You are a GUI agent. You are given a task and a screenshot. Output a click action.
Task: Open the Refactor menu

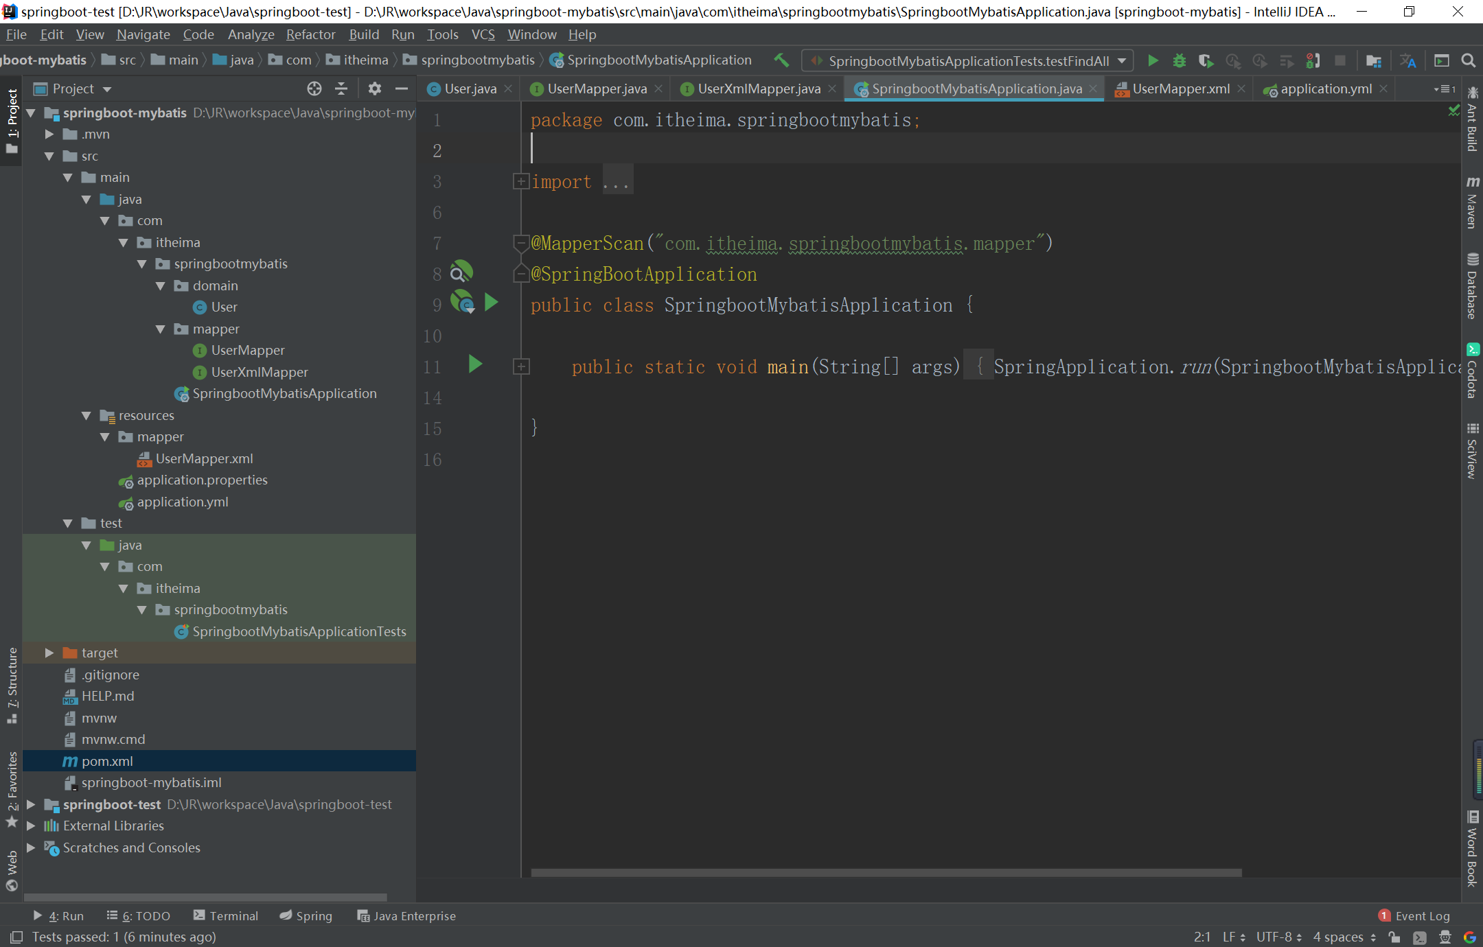click(311, 34)
